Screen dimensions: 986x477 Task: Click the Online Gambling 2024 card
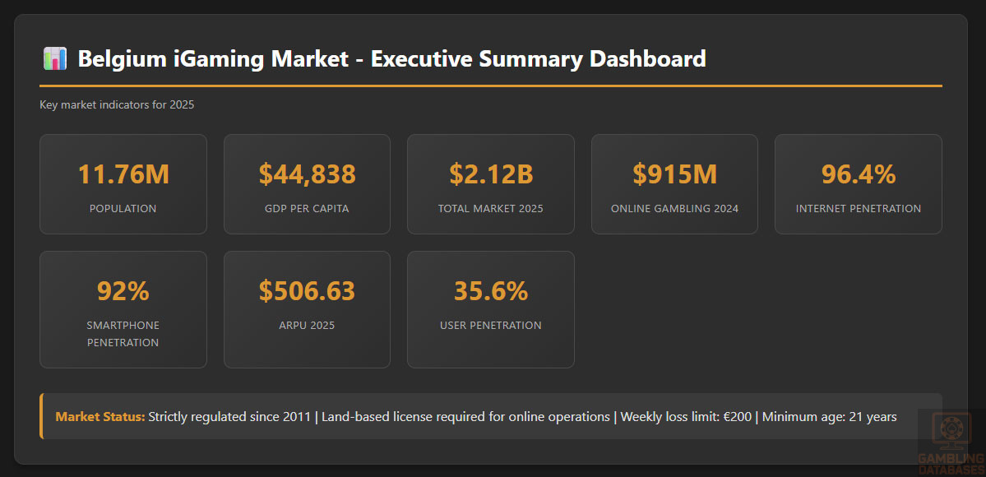pos(674,184)
